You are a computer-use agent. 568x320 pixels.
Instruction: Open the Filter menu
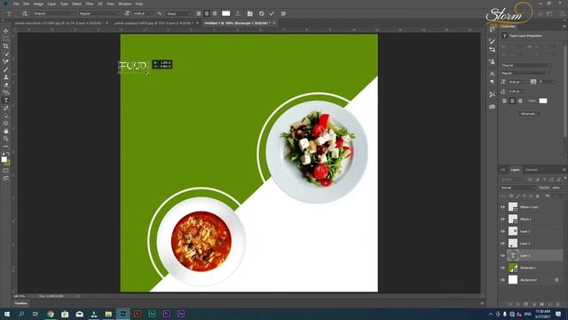click(x=90, y=4)
